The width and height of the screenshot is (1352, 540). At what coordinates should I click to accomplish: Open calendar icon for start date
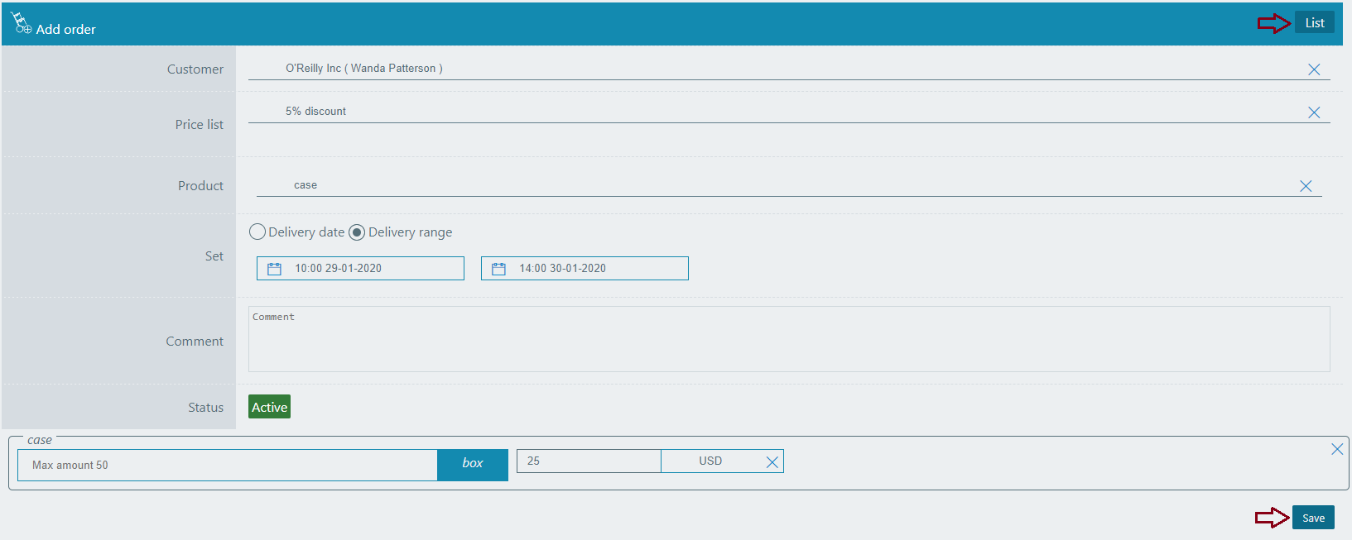point(275,269)
